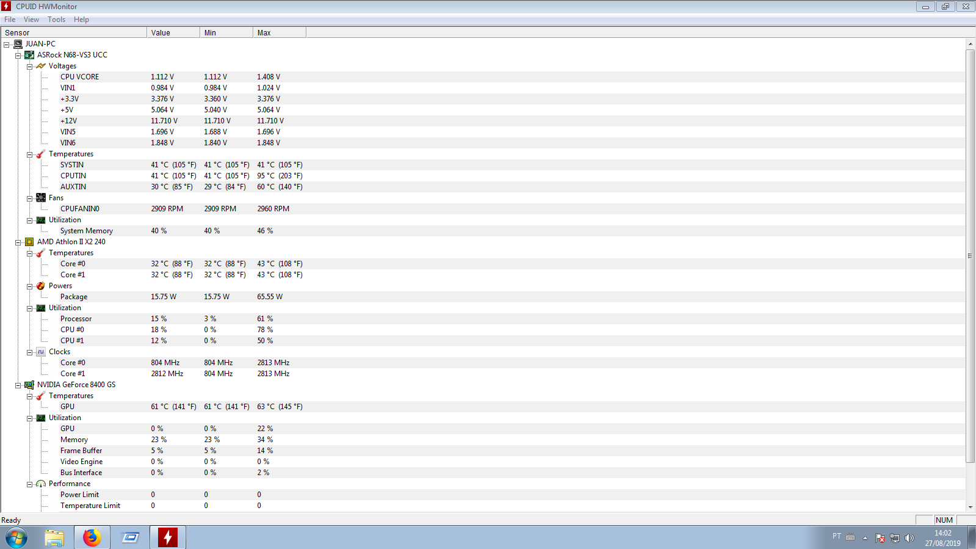Open the CPU-Z taskbar item
The width and height of the screenshot is (976, 549).
tap(130, 537)
